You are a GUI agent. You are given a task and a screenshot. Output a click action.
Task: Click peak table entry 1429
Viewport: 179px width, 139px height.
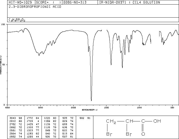point(30,124)
